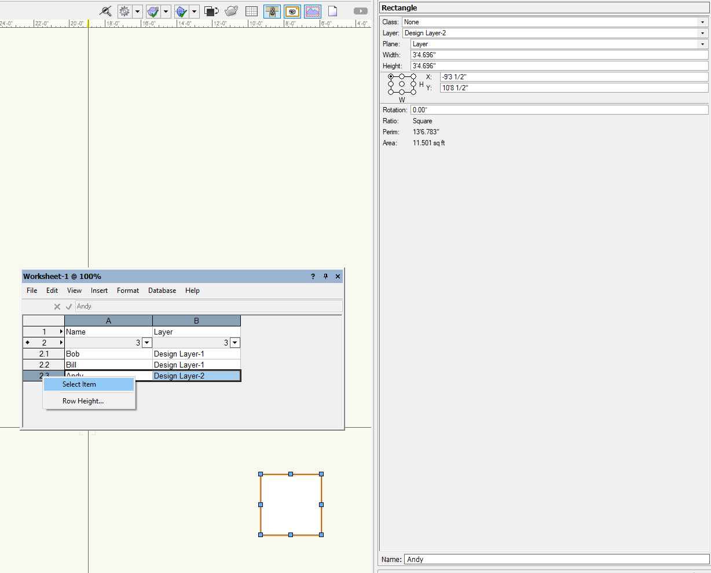Screen dimensions: 711x573
Task: Click the checkmark accept button in formula bar
Action: coord(69,307)
